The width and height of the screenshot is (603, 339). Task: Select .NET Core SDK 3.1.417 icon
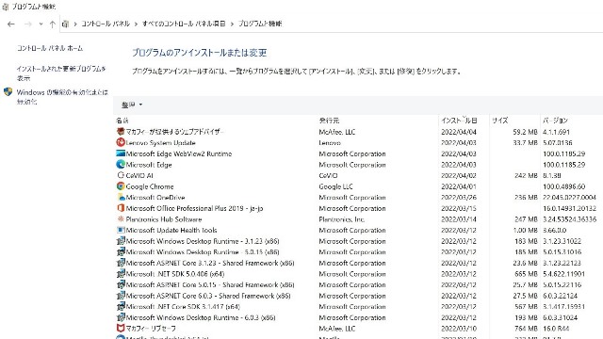[121, 306]
